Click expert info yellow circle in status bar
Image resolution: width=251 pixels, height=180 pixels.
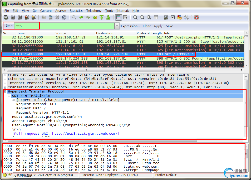coord(5,175)
